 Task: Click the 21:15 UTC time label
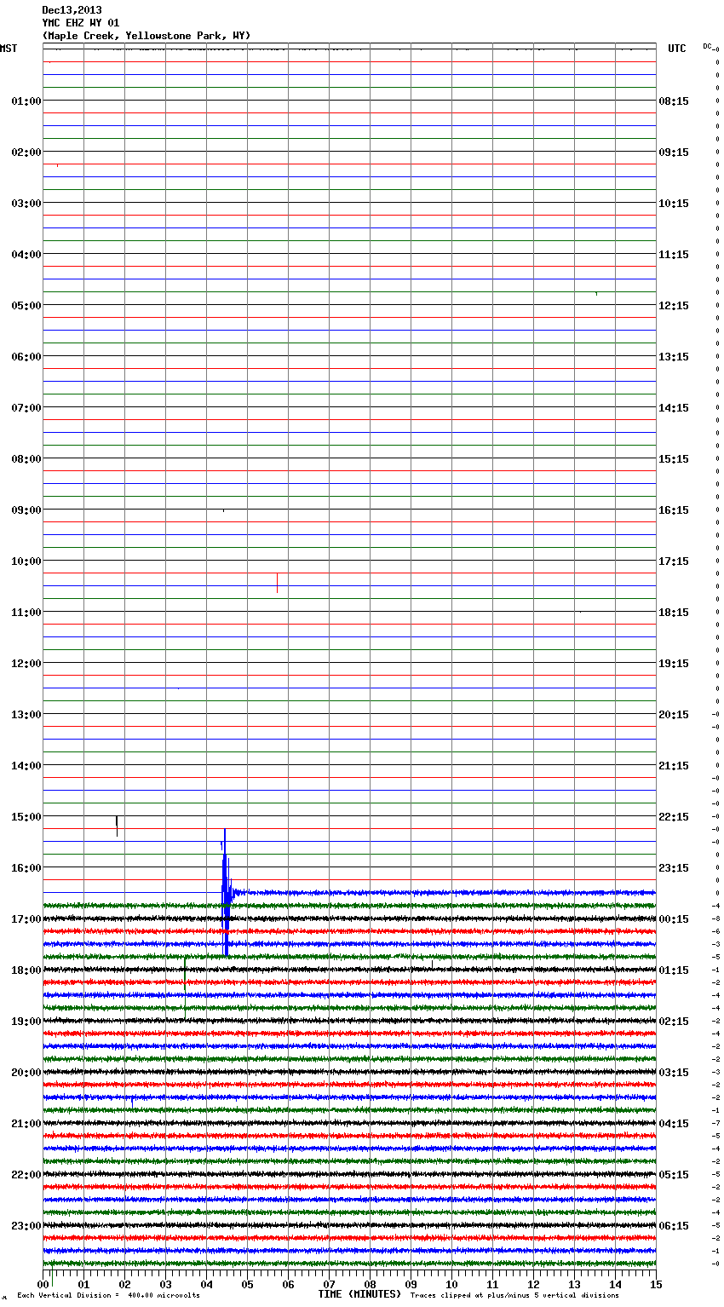coord(674,766)
